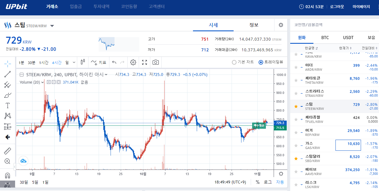379x191 pixels.
Task: Select the pitchfork drawing tool
Action: click(x=8, y=85)
